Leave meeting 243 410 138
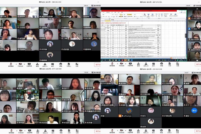Image resolution: width=201 pixels, height=134 pixels. 198,131
